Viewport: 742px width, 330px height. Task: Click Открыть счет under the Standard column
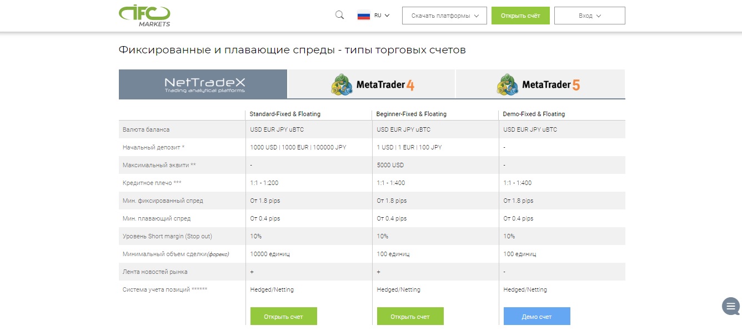(283, 316)
